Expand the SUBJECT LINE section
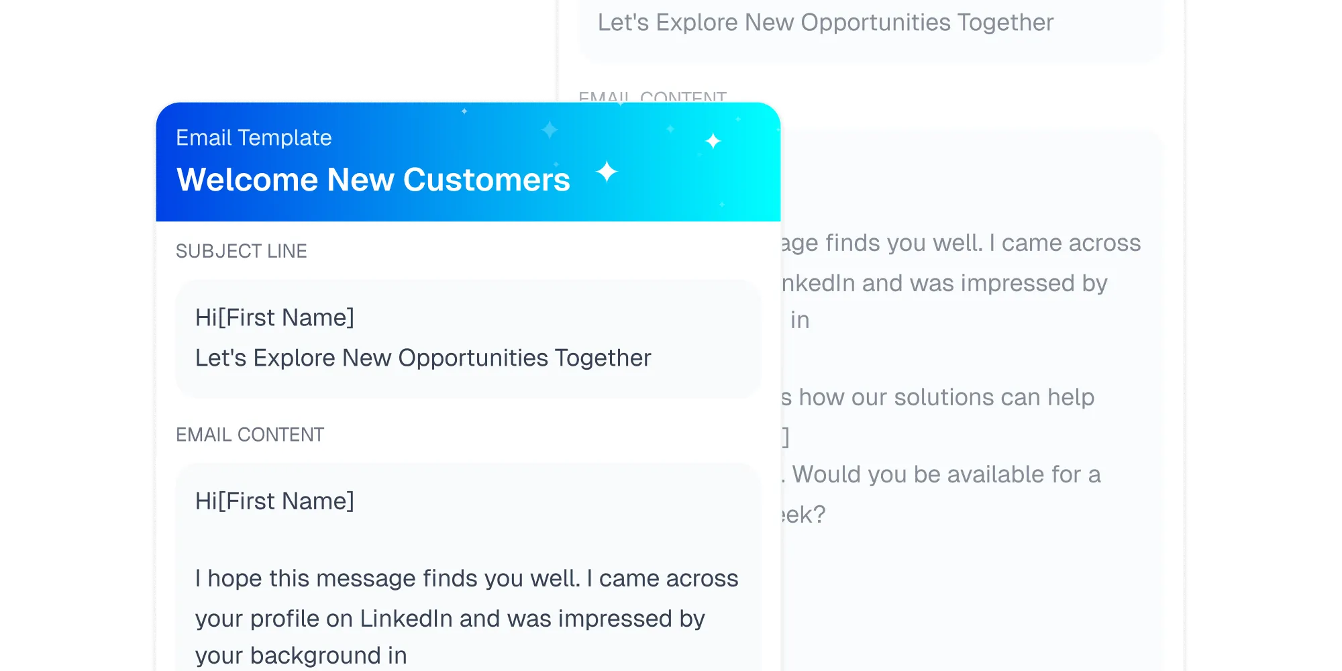Image resolution: width=1342 pixels, height=671 pixels. point(242,251)
